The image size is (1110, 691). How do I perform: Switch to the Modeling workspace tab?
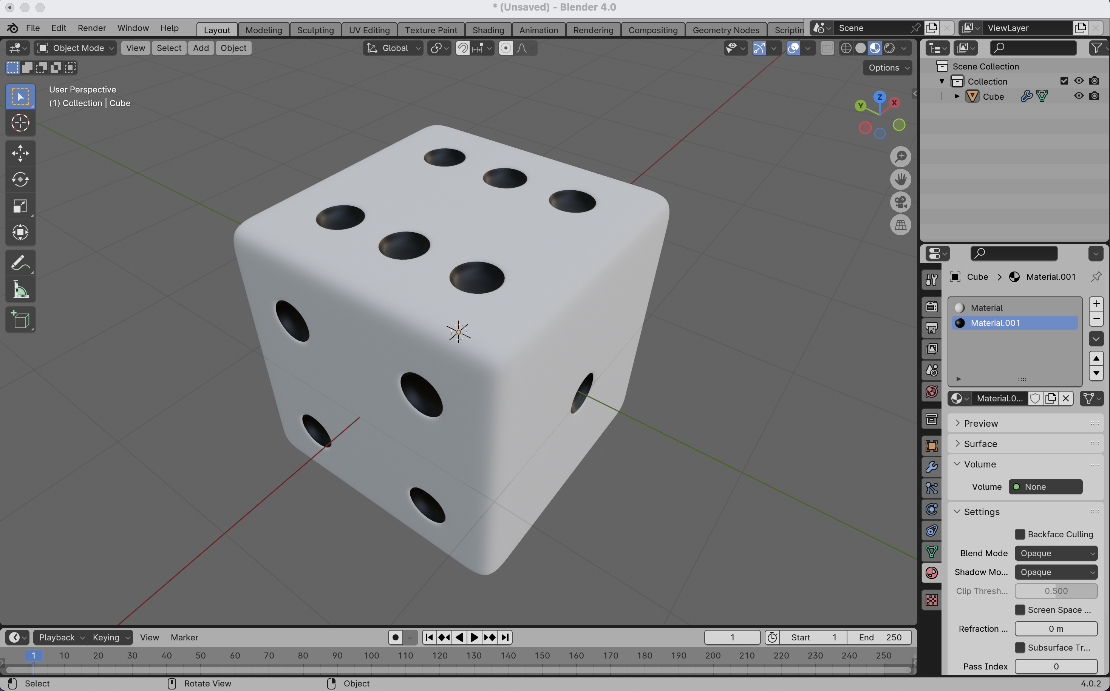pos(264,30)
